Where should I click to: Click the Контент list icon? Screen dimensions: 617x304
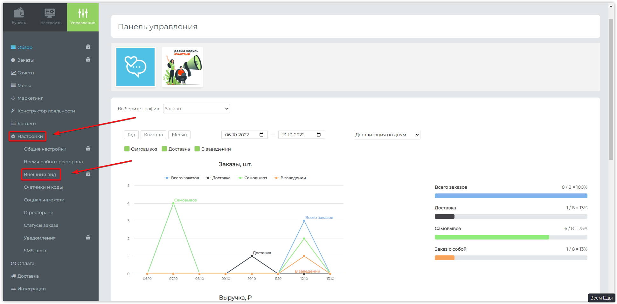coord(13,124)
